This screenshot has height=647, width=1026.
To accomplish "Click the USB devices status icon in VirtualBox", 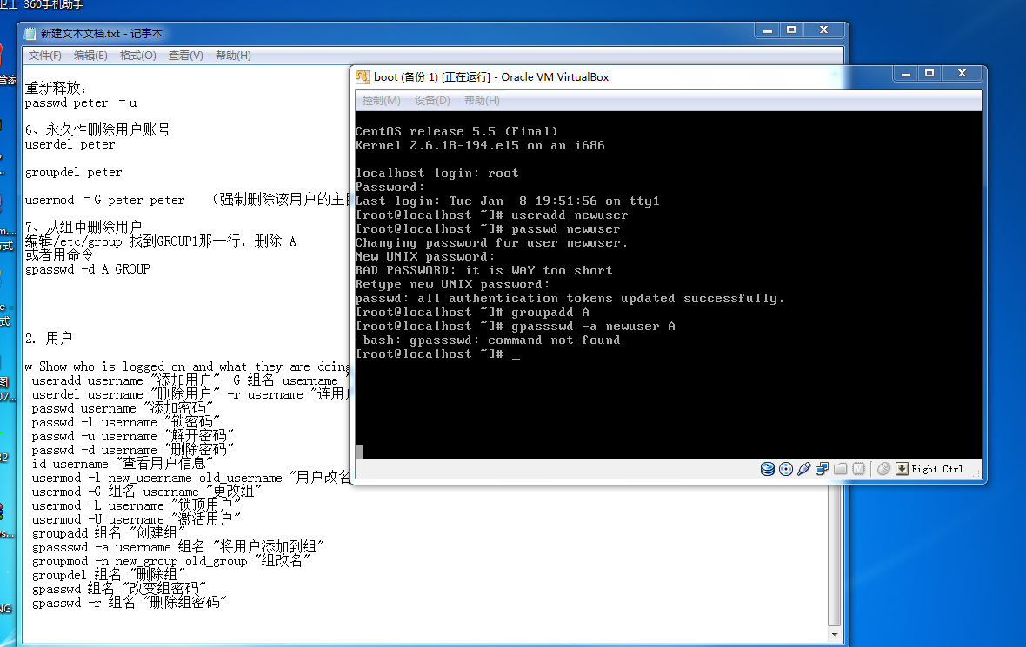I will 804,469.
